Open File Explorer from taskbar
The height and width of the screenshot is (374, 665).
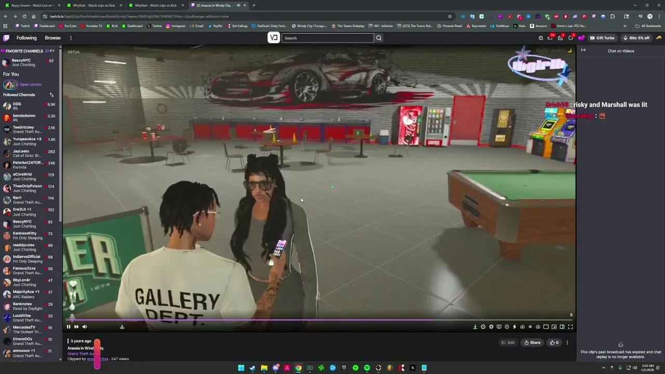click(264, 368)
